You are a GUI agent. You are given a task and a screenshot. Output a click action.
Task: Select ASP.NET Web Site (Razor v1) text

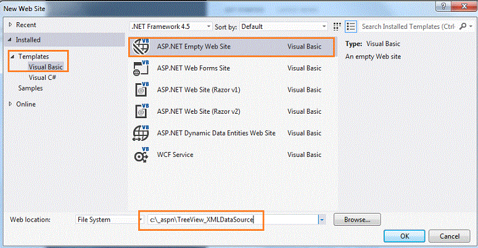199,90
